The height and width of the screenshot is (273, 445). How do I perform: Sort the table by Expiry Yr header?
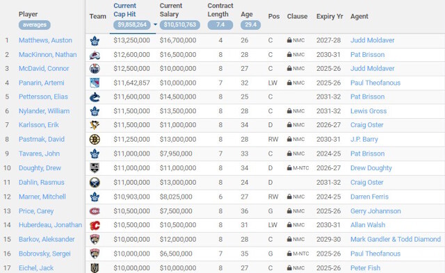coord(330,17)
